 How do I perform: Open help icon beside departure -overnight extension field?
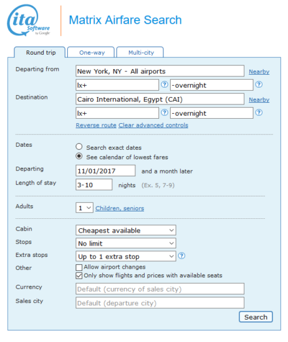pos(259,85)
